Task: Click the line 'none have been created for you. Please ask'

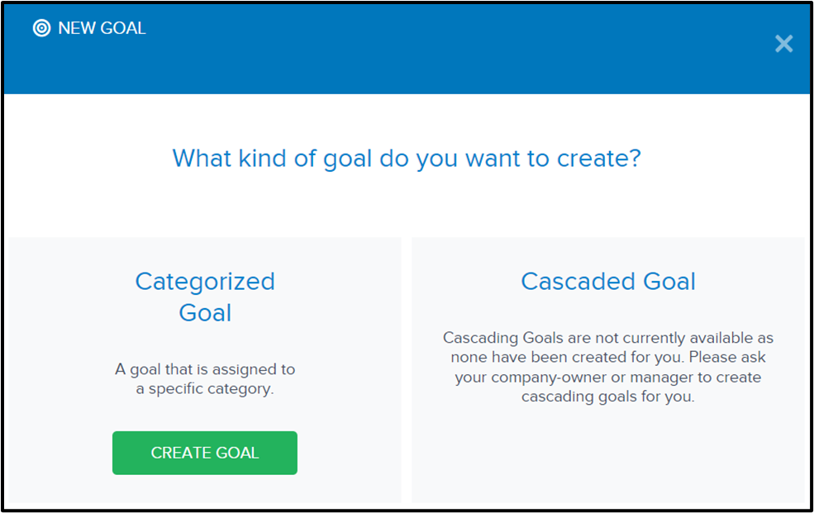Action: point(608,358)
